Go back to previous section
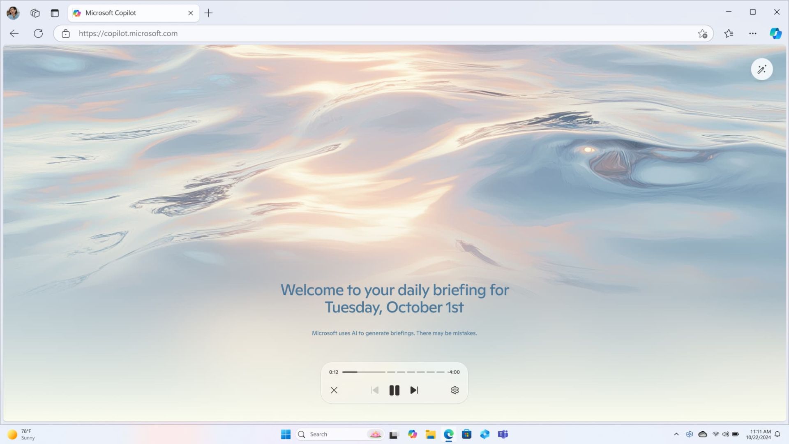 pyautogui.click(x=374, y=390)
